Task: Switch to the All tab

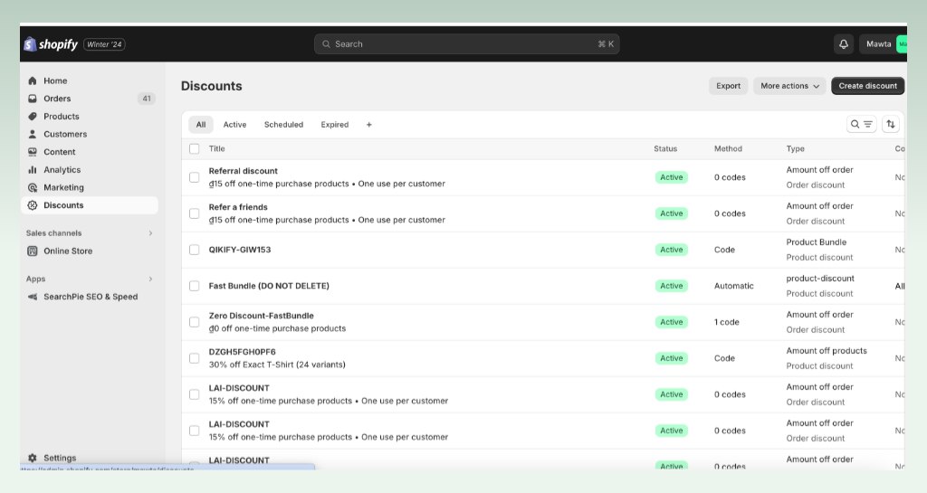Action: (201, 125)
